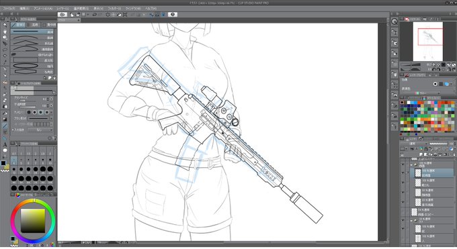Select the Figure line tool
The image size is (457, 249).
click(5, 126)
